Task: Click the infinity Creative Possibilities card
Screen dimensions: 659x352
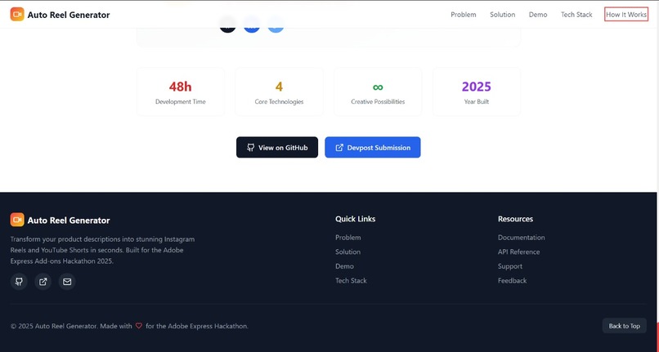Action: point(378,92)
